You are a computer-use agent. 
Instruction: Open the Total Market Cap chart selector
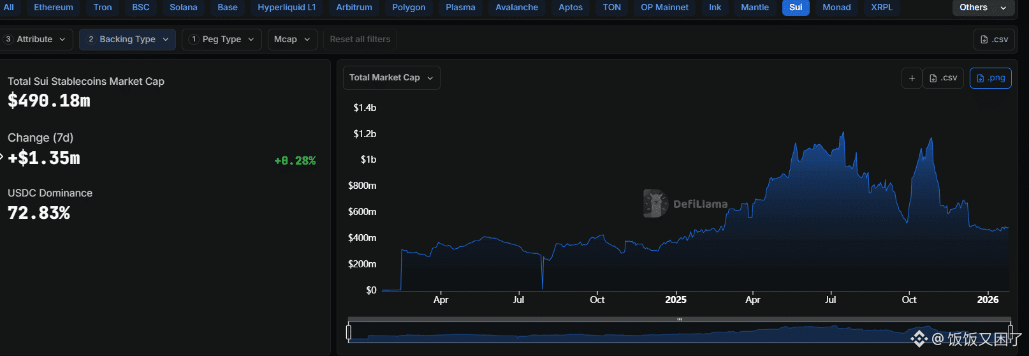click(x=391, y=78)
